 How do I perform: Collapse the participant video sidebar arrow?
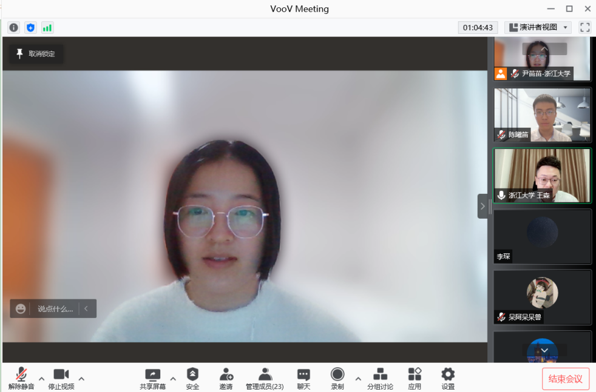tap(483, 206)
